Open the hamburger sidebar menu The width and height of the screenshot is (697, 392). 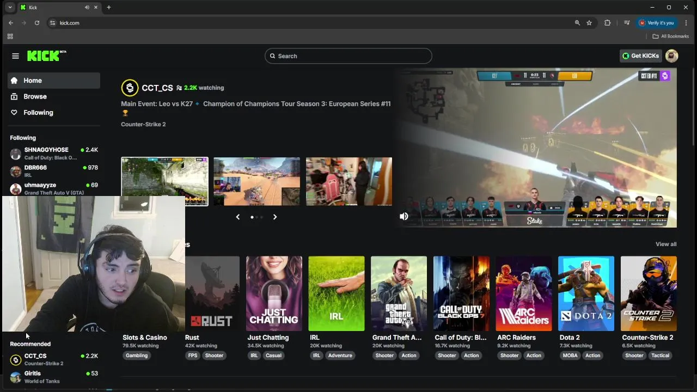click(15, 56)
